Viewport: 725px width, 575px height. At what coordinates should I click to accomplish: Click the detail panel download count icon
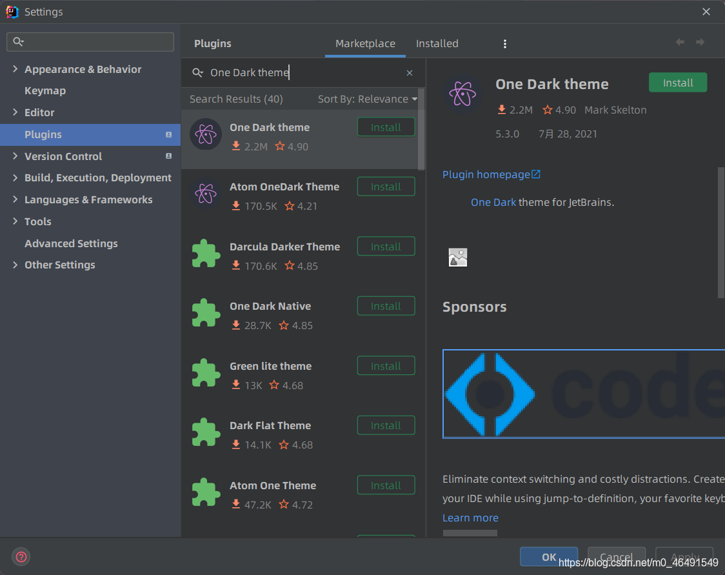pos(502,110)
